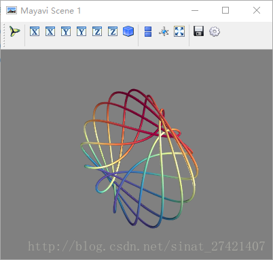The height and width of the screenshot is (260, 273).
Task: Toggle parallel projection button
Action: tap(148, 31)
